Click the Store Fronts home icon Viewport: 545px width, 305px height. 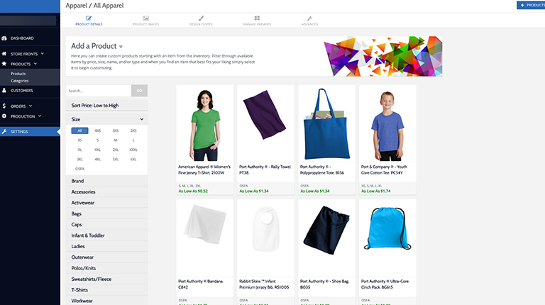[x=4, y=53]
